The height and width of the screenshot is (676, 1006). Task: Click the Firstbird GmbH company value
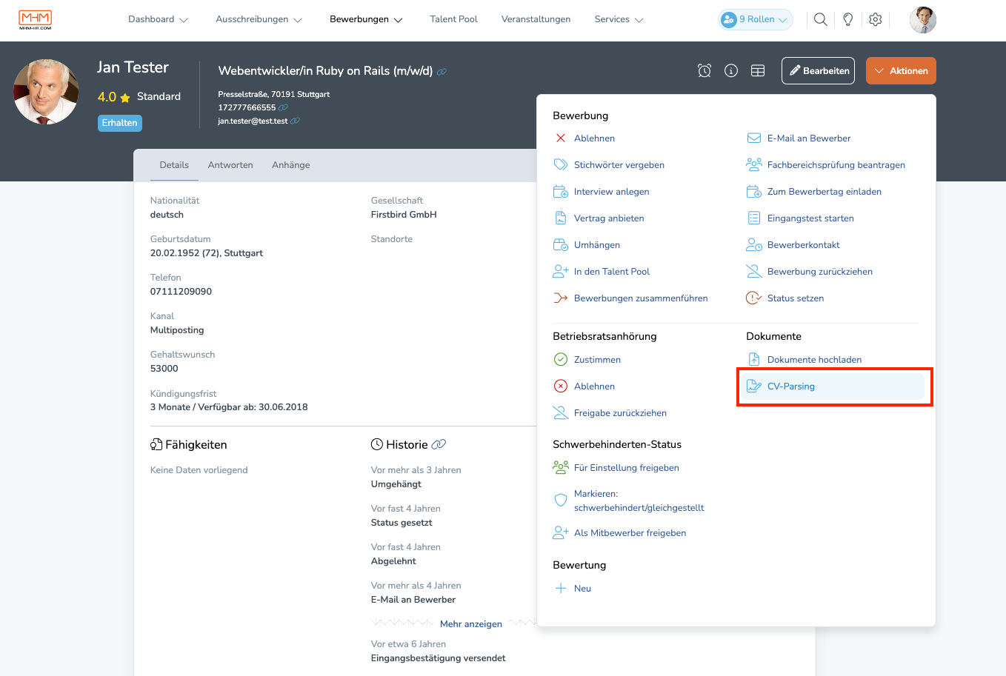404,215
